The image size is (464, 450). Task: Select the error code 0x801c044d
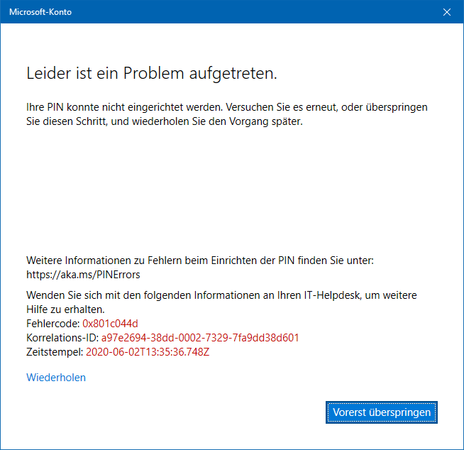(x=110, y=324)
